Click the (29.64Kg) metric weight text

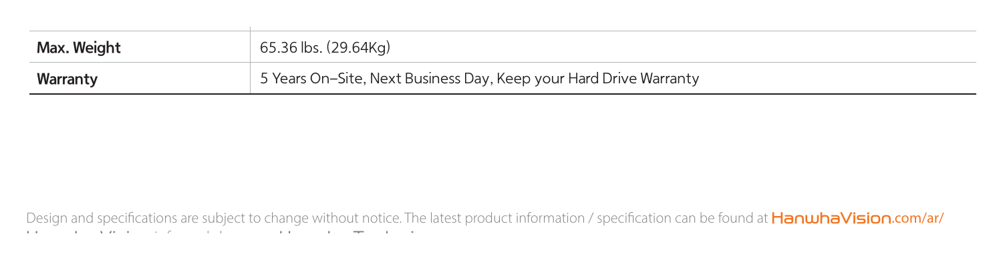(356, 48)
